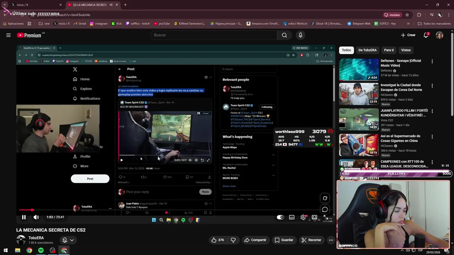The width and height of the screenshot is (454, 255).
Task: Open options menu for Supermercado de Cosas Gigantes
Action: click(432, 137)
